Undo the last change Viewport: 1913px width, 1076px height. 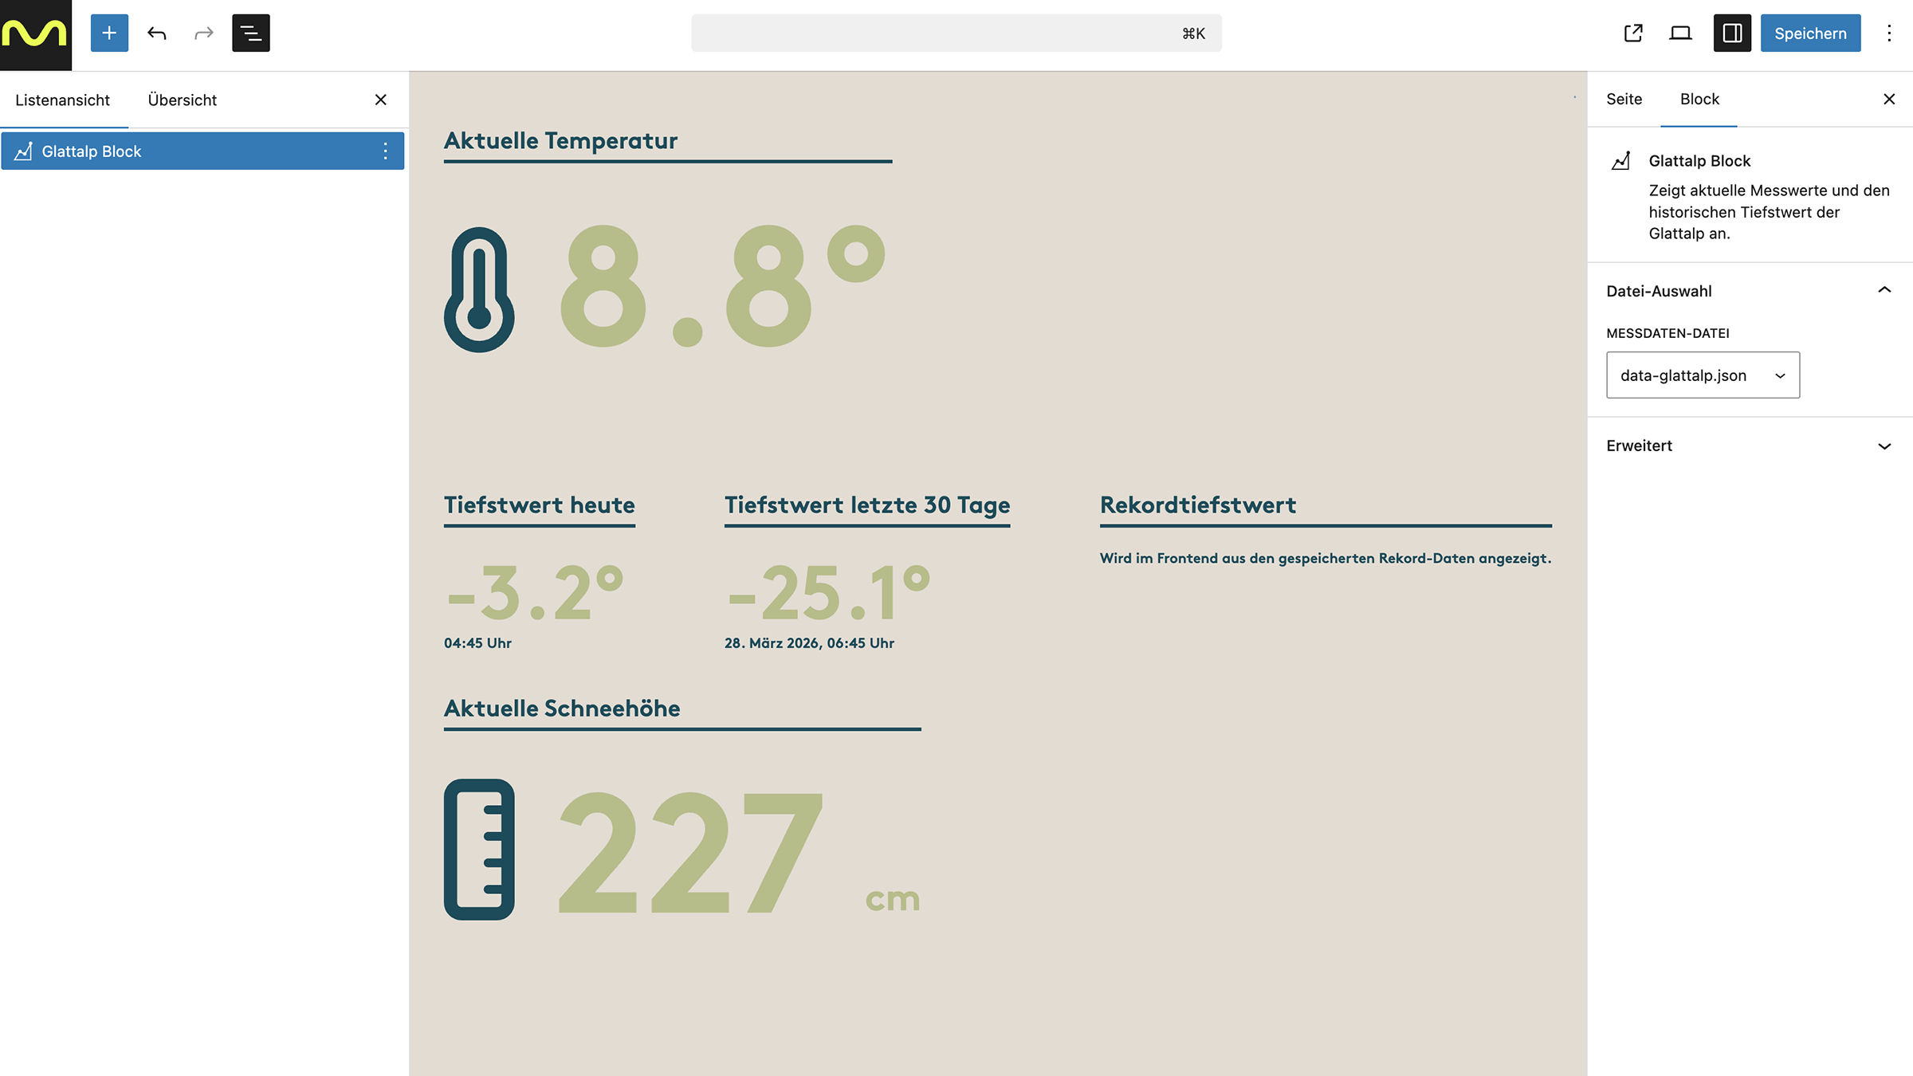click(157, 33)
